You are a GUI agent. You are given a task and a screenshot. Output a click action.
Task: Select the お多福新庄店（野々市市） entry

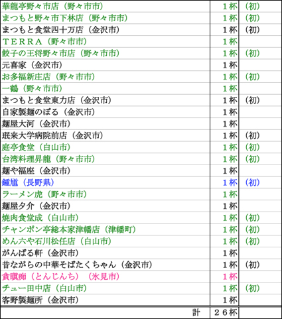pyautogui.click(x=48, y=77)
